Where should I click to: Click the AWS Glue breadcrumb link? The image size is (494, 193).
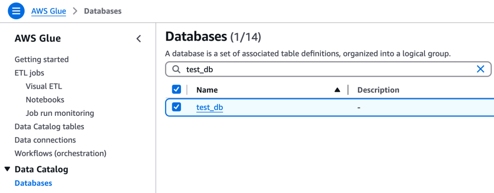(49, 12)
